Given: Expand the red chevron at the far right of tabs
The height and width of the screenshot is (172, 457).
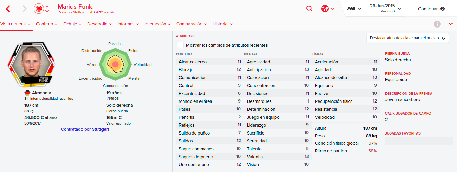Looking at the screenshot, I should tap(451, 24).
